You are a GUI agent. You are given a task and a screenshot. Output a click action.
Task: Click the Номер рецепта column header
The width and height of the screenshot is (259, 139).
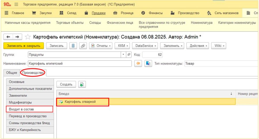tap(247, 94)
